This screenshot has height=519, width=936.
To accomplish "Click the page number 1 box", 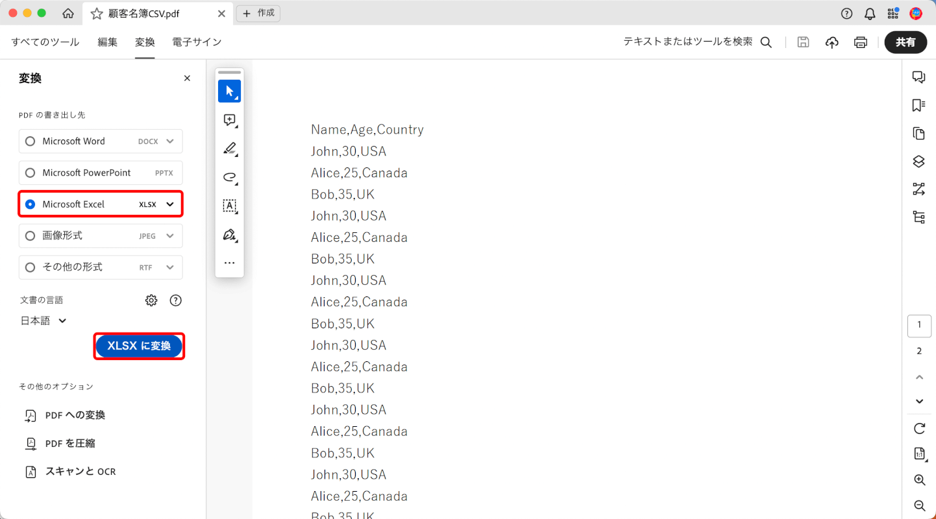I will 919,326.
